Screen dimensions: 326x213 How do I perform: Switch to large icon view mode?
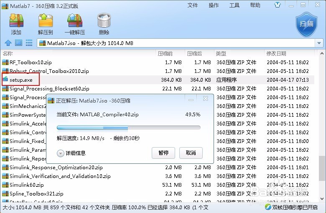18,43
